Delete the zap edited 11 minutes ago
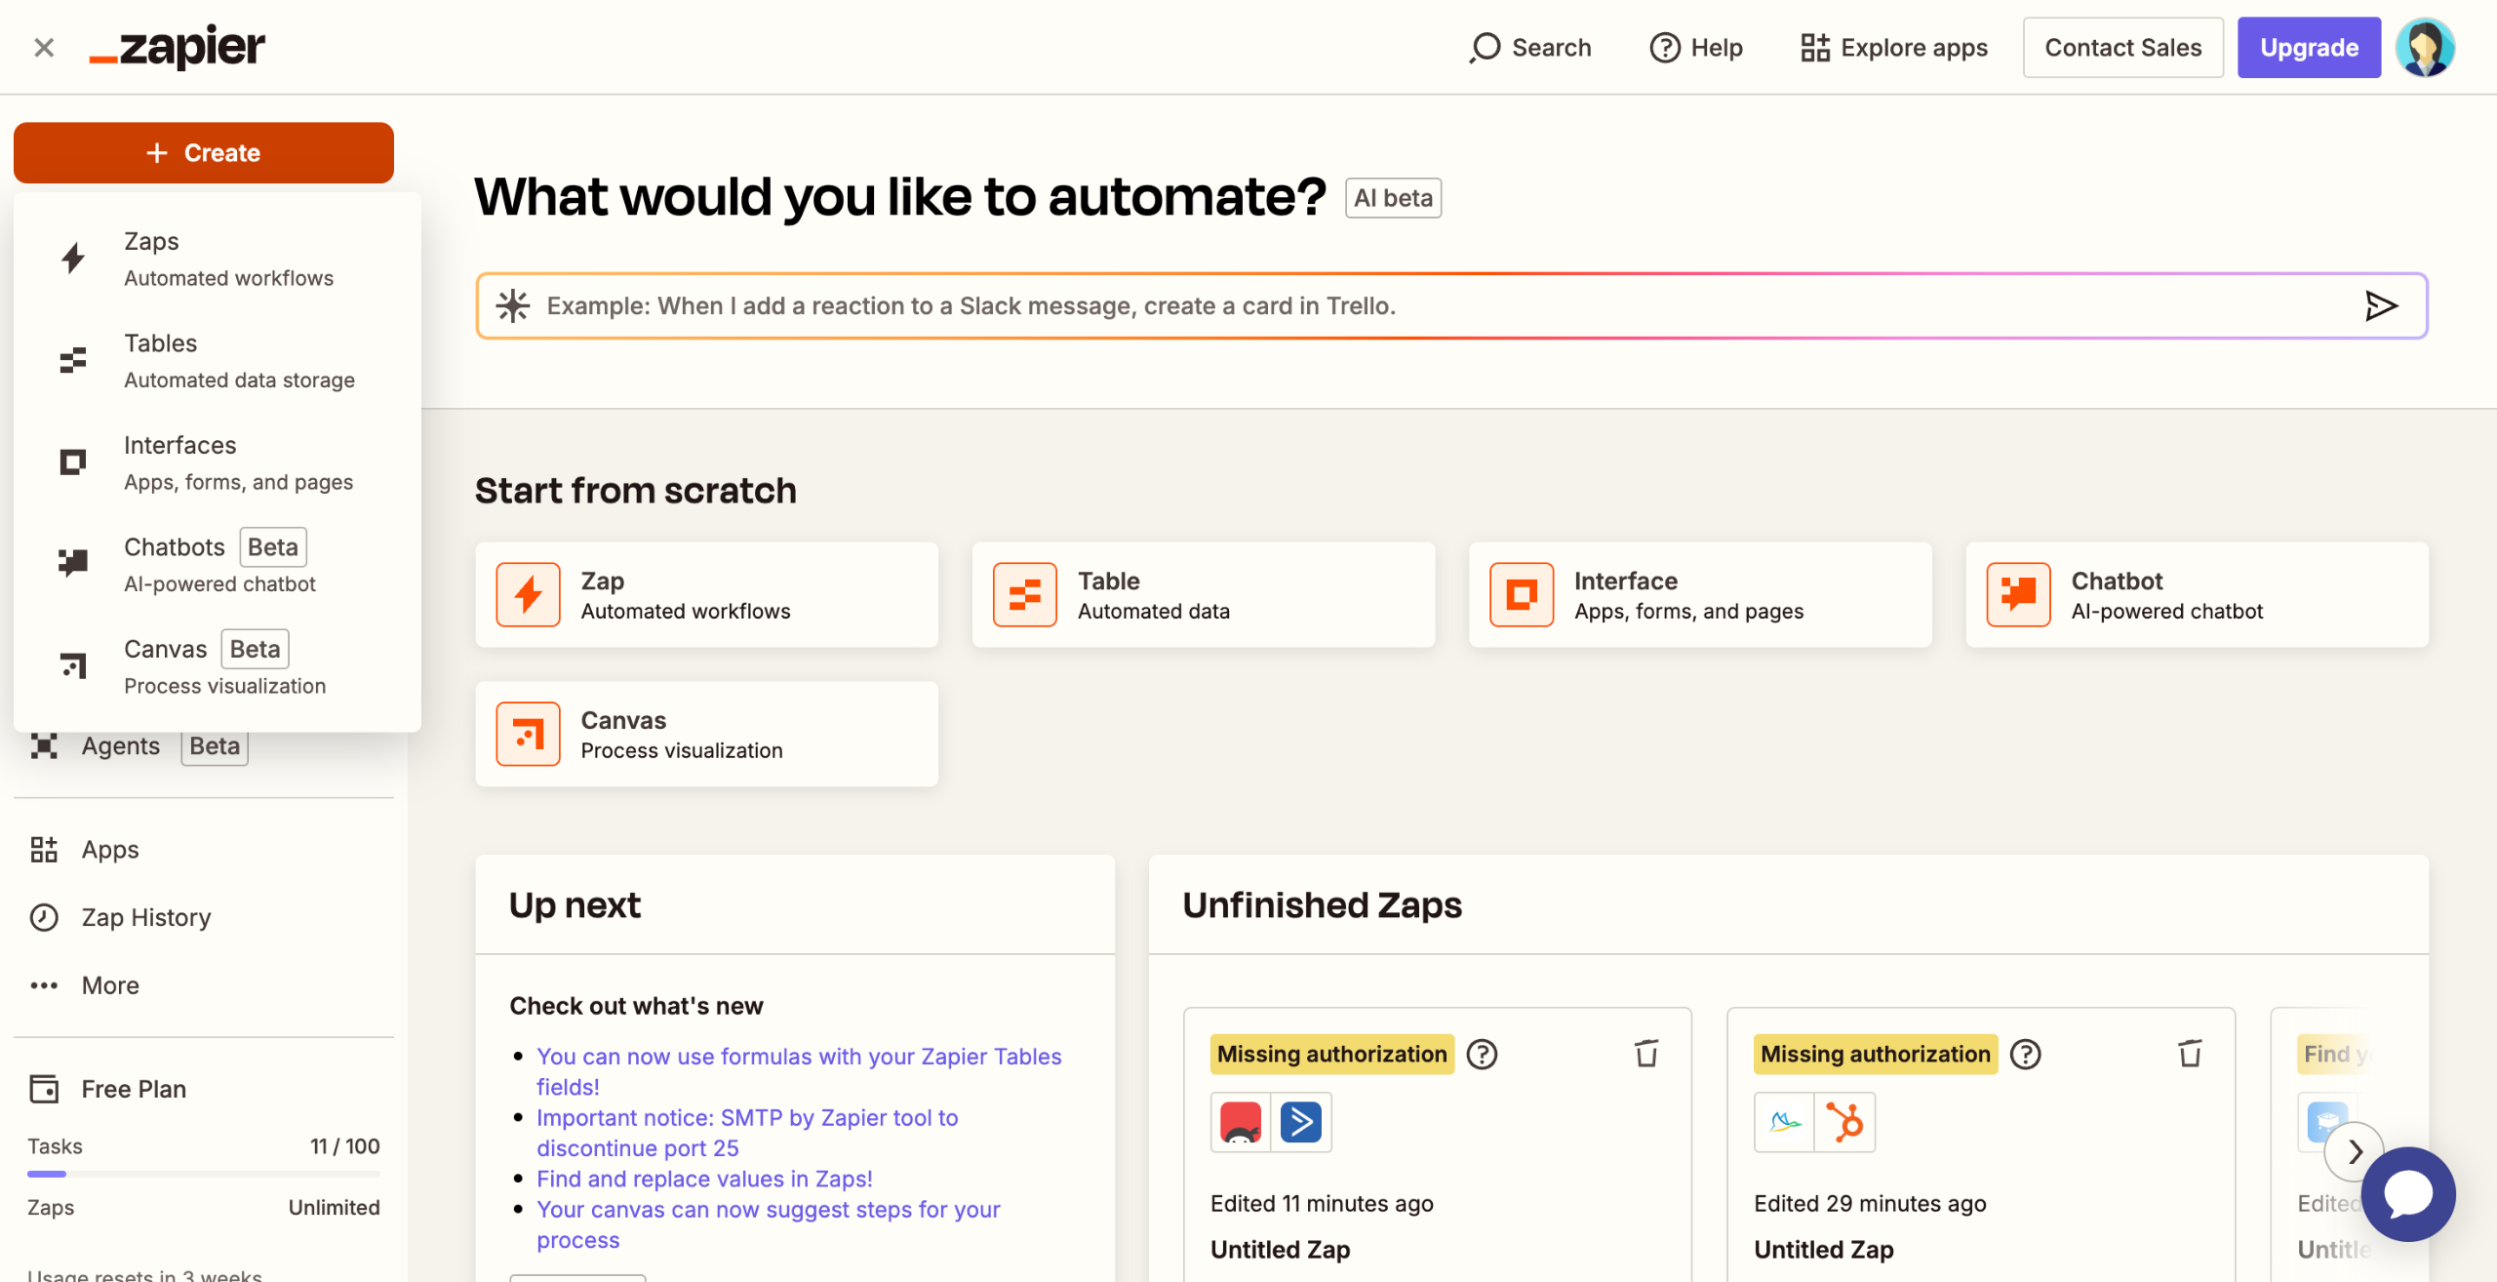Viewport: 2497px width, 1282px height. coord(1646,1054)
